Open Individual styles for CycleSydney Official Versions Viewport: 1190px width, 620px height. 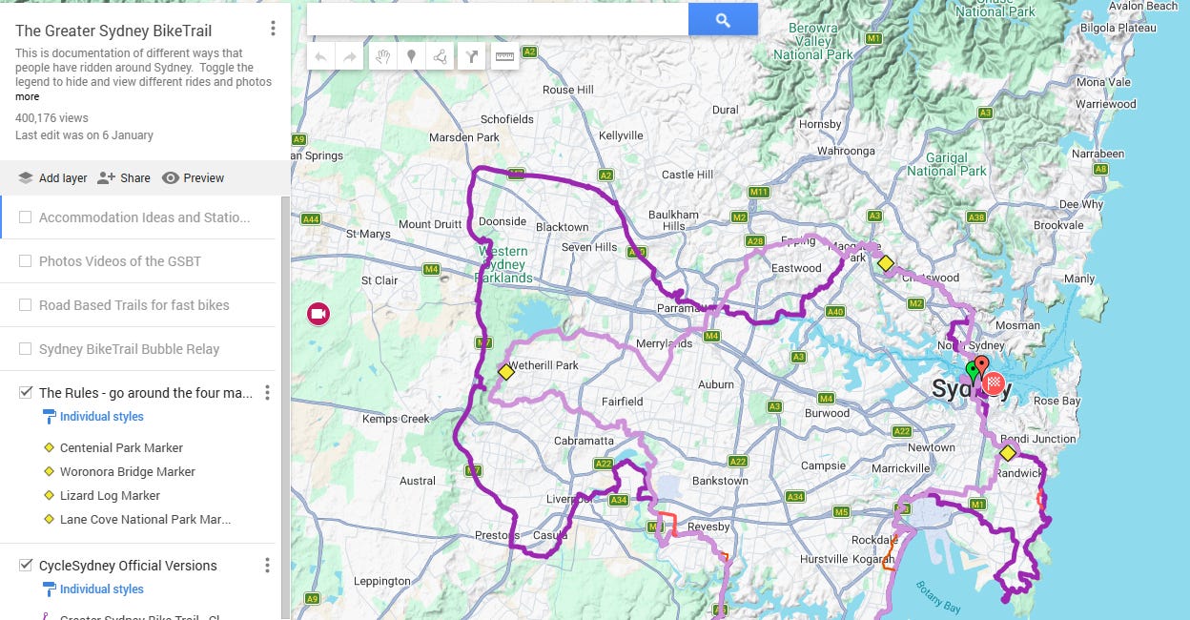pyautogui.click(x=101, y=589)
